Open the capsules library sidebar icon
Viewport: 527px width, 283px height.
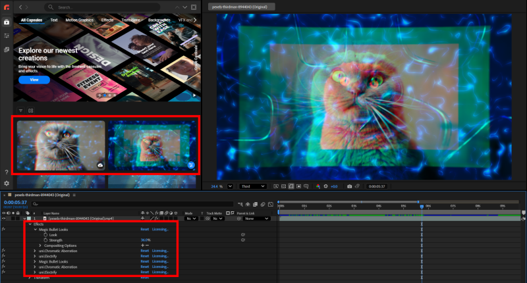tap(7, 22)
